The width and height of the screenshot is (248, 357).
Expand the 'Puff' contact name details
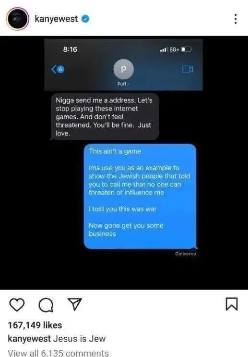[122, 84]
